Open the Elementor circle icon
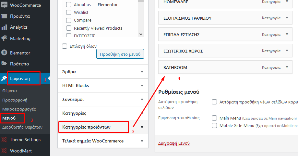Screen dimensions: 298x156 pos(4,53)
